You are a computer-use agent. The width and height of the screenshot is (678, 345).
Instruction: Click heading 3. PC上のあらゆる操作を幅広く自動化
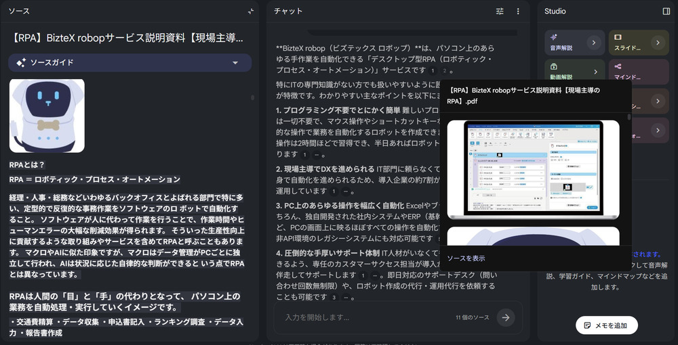tap(340, 205)
